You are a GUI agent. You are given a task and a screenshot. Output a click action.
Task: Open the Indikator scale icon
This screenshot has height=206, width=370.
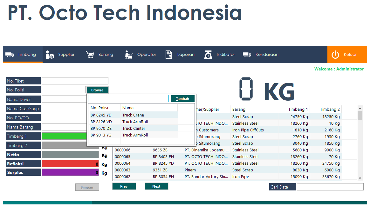(208, 55)
